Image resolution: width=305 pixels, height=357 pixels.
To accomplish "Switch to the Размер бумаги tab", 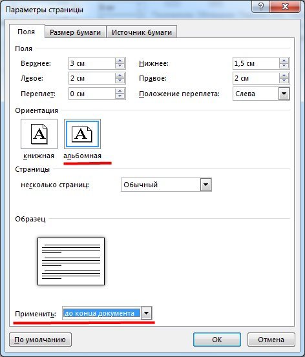I will tap(75, 32).
